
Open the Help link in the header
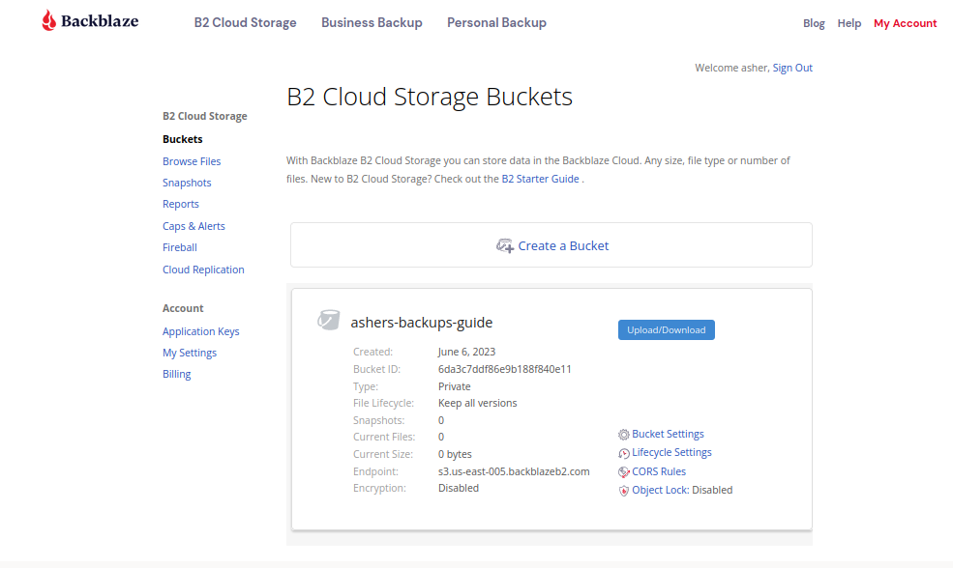point(849,23)
